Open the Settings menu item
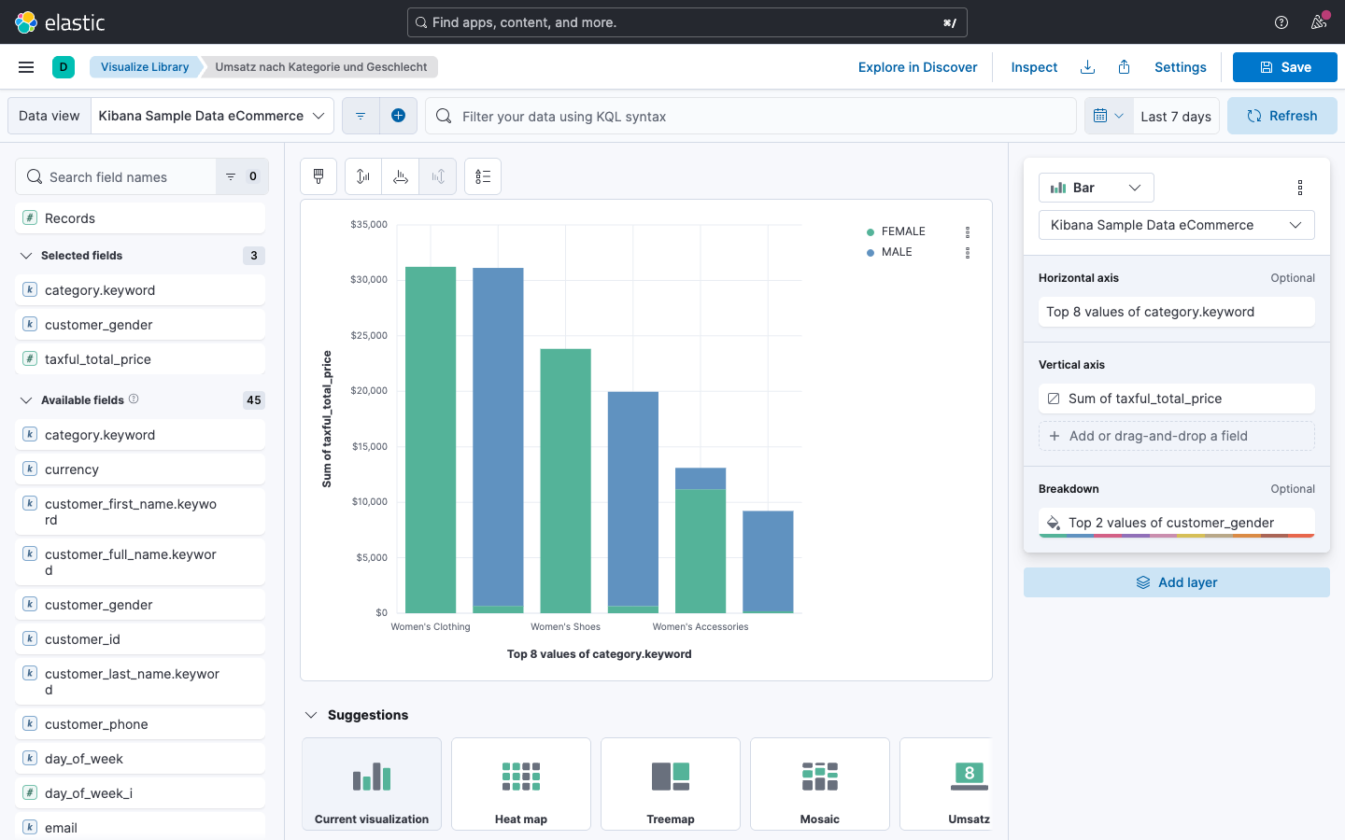This screenshot has height=840, width=1345. point(1180,67)
